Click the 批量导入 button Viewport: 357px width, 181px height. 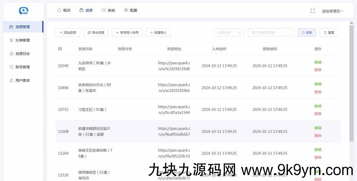[x=158, y=33]
